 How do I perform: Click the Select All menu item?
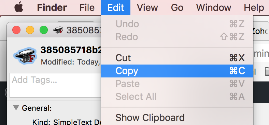tap(177, 96)
